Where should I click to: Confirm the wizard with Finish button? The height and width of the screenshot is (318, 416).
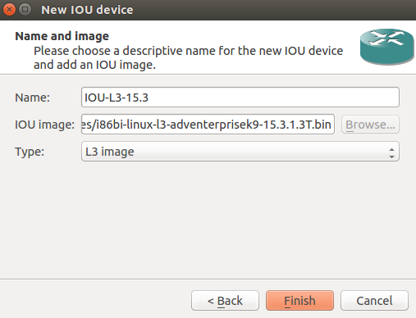[x=299, y=301]
